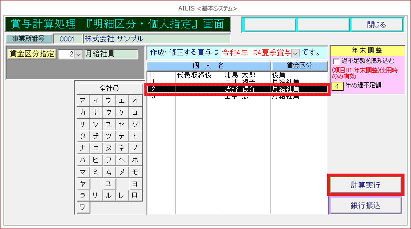Expand the 賞与 selection dropdown
Viewport: 411px width, 229px height.
point(295,52)
